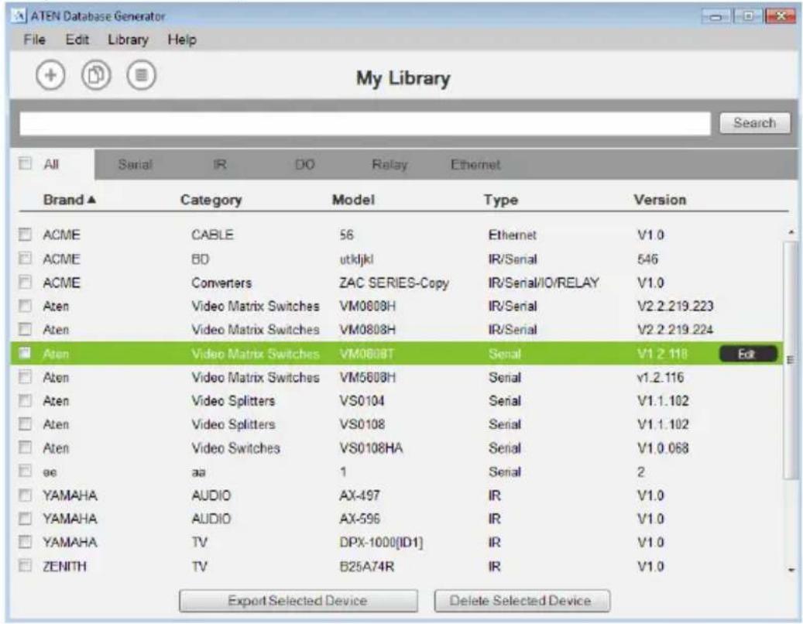This screenshot has height=624, width=803.
Task: Check the VM5808H row checkbox
Action: coord(25,377)
